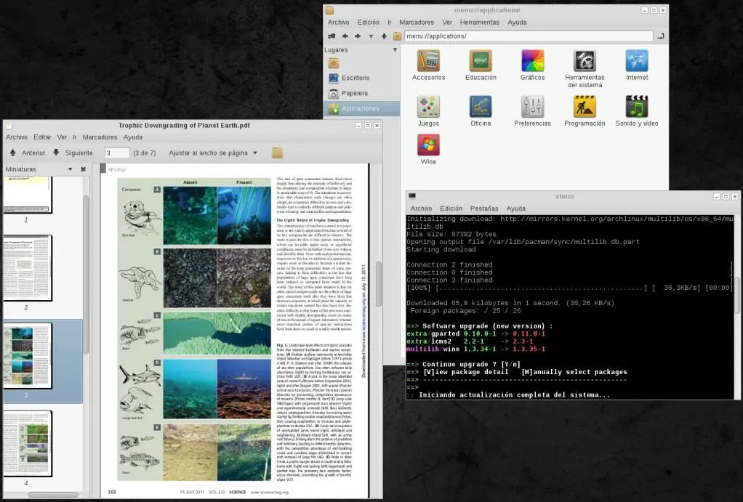Screen dimensions: 743x502
Task: Click the xterm title bar terminal icon
Action: [x=412, y=196]
